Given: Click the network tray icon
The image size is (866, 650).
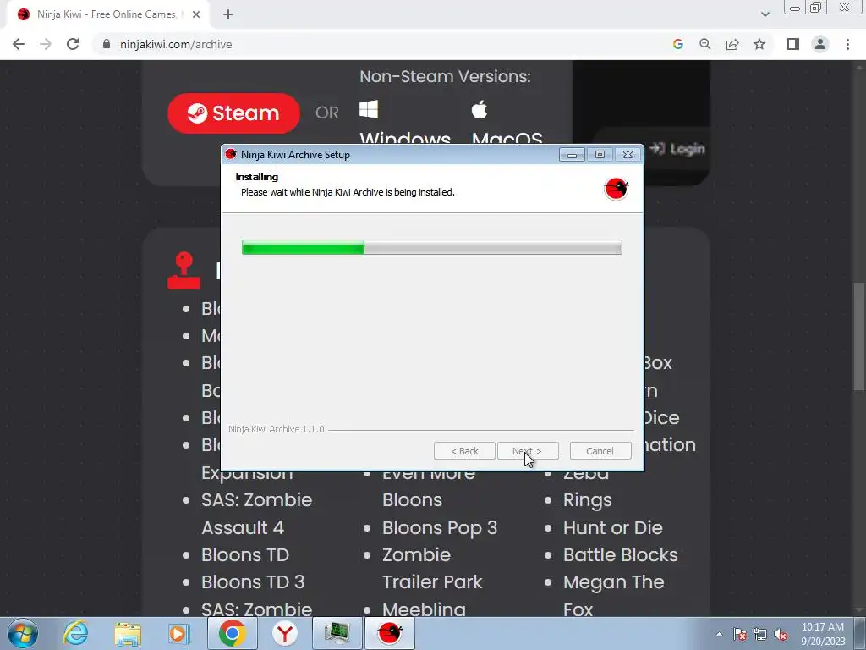Looking at the screenshot, I should [x=760, y=634].
